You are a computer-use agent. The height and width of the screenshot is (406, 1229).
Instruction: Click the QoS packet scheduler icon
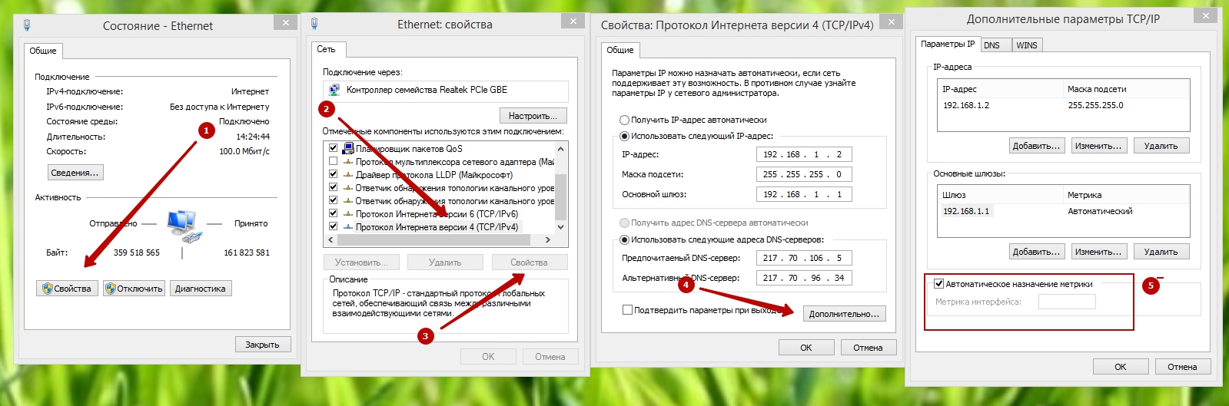(348, 149)
